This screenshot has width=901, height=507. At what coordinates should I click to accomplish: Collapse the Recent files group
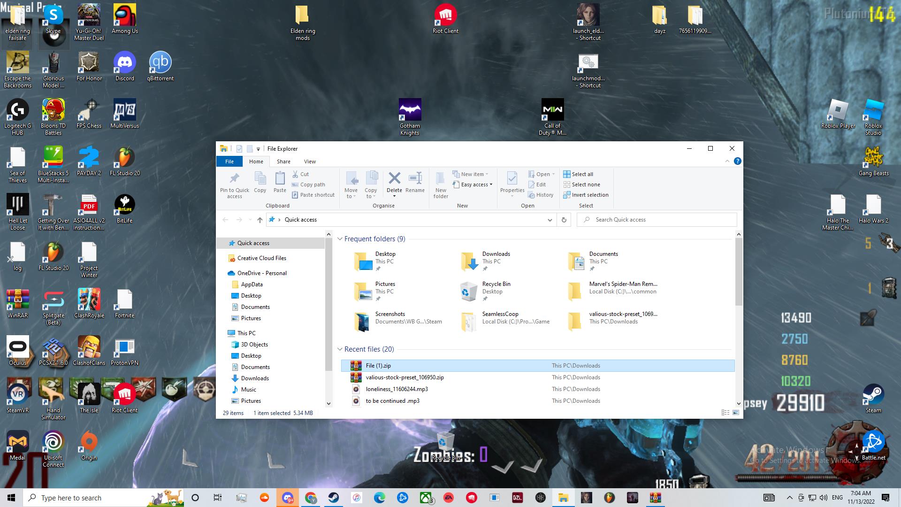(340, 349)
